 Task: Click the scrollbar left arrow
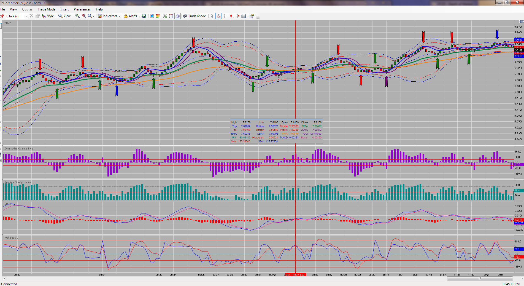click(4, 279)
